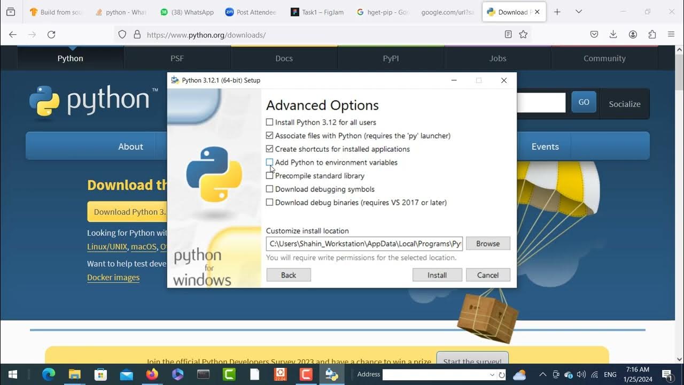Open the PSF navigation tab
The width and height of the screenshot is (684, 385).
pyautogui.click(x=177, y=58)
